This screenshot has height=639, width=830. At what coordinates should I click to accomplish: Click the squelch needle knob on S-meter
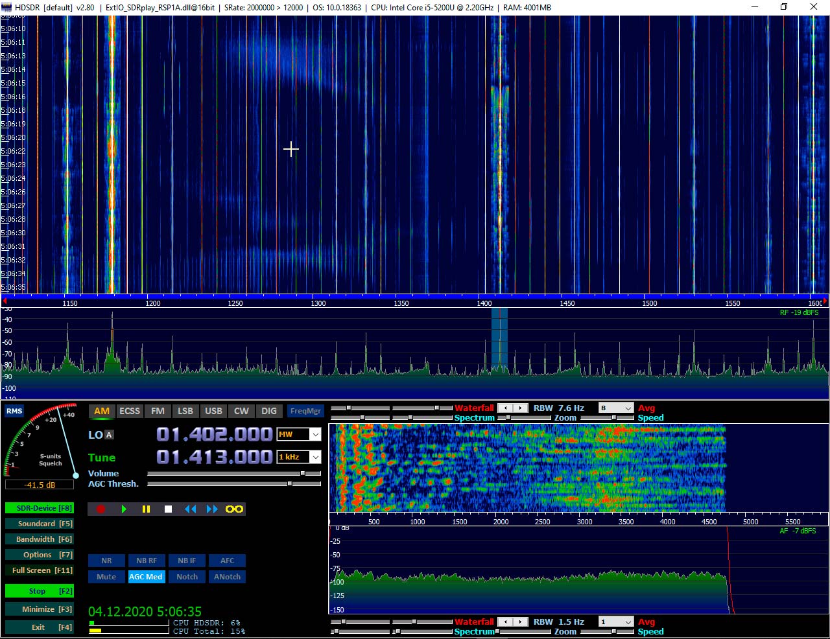pyautogui.click(x=75, y=476)
